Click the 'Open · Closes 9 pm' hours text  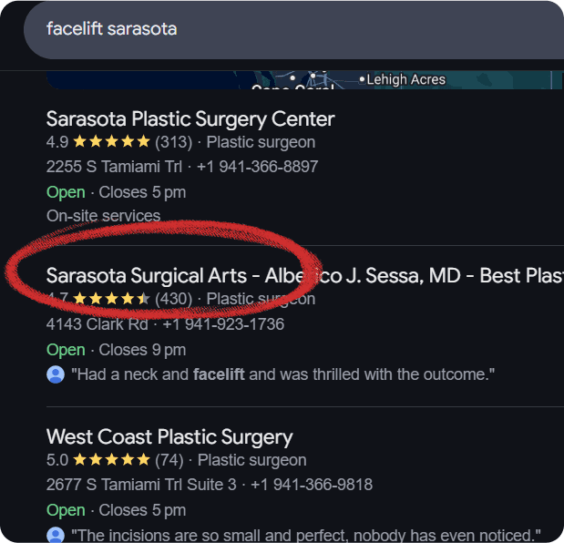pyautogui.click(x=117, y=350)
